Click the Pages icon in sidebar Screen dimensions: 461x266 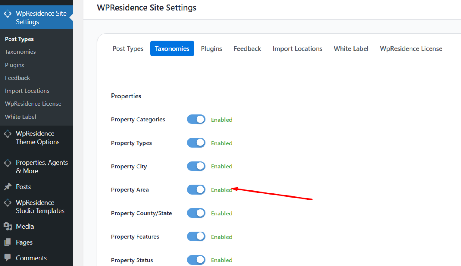(8, 242)
